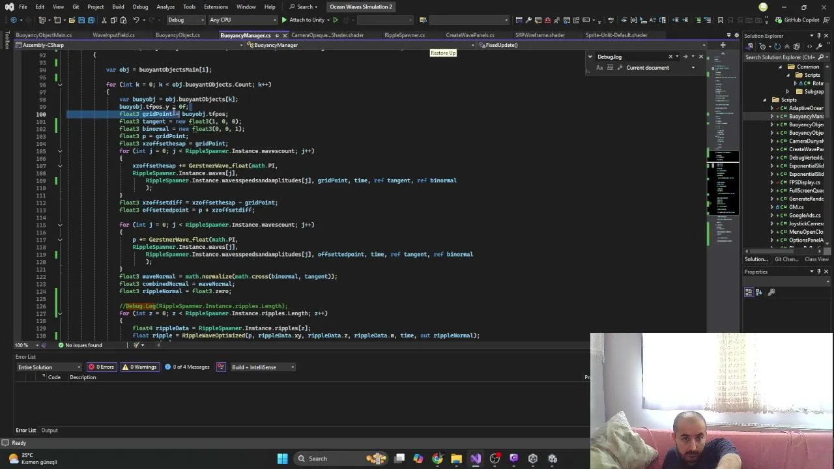This screenshot has height=469, width=834.
Task: Click Find Next arrow in find box
Action: pos(685,57)
